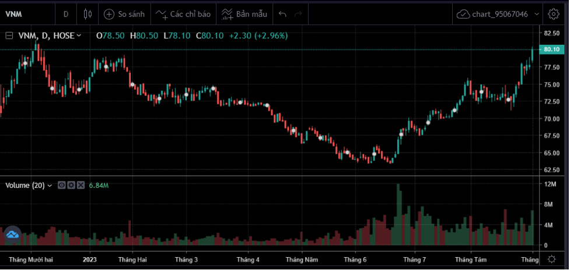Open Volume indicator settings gear
This screenshot has height=270, width=570.
point(71,186)
